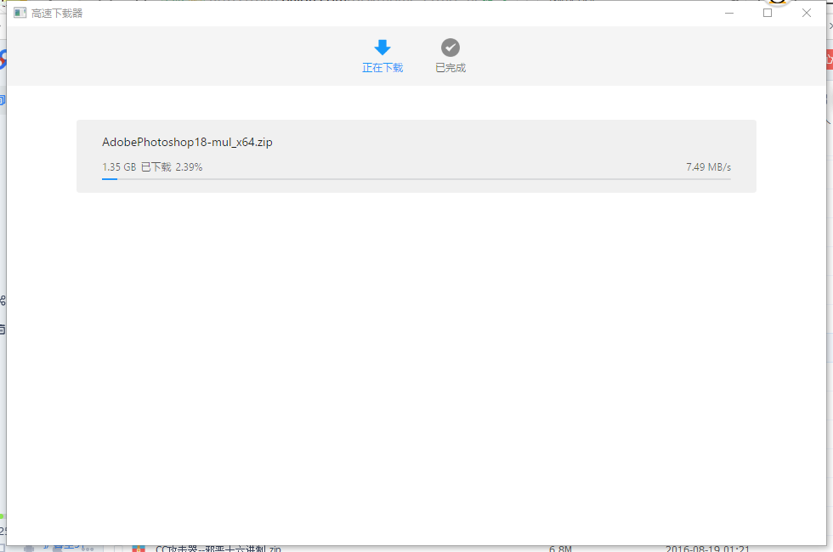Click the 高速下载器 window title text
Image resolution: width=833 pixels, height=552 pixels.
click(58, 14)
